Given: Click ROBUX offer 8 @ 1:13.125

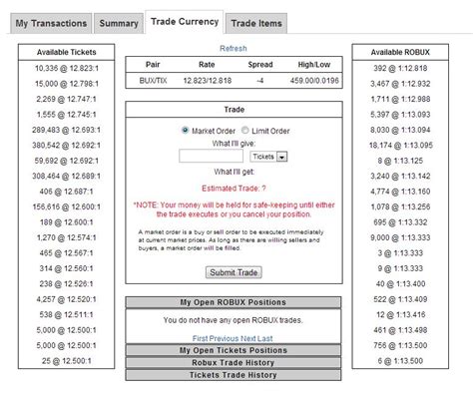Looking at the screenshot, I should click(400, 161).
